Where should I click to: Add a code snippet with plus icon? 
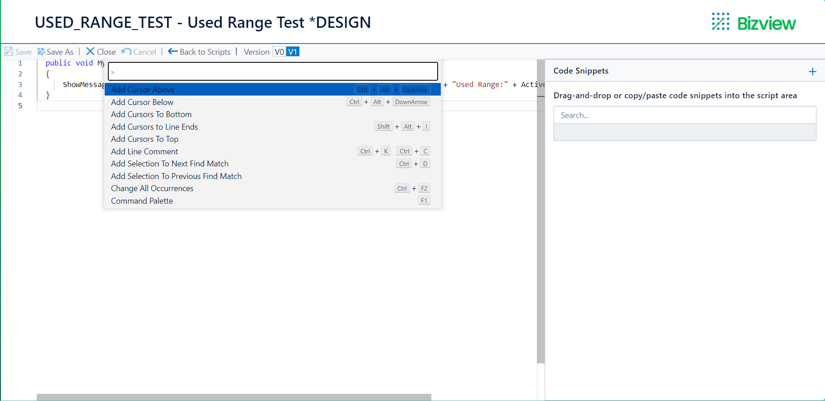[x=812, y=71]
